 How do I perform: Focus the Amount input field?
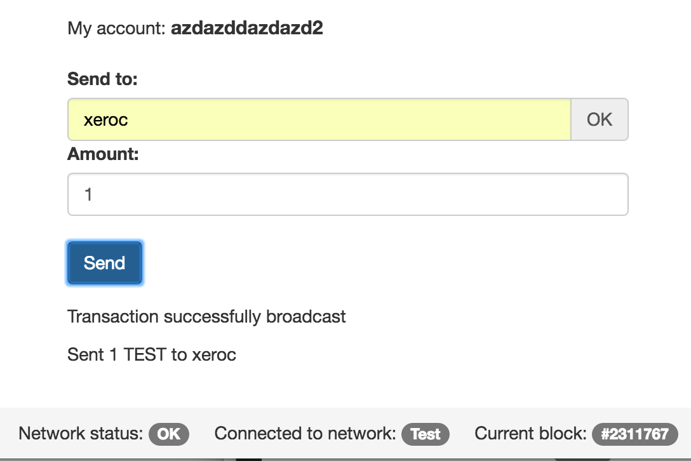point(347,194)
